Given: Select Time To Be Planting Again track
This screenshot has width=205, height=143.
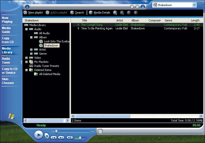Looking at the screenshot, I should [x=137, y=28].
